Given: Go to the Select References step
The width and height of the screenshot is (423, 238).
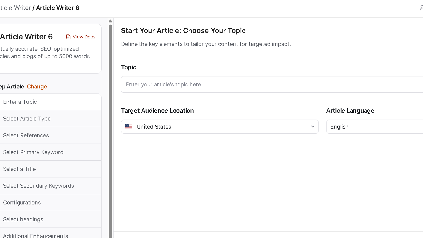Looking at the screenshot, I should click(x=50, y=135).
